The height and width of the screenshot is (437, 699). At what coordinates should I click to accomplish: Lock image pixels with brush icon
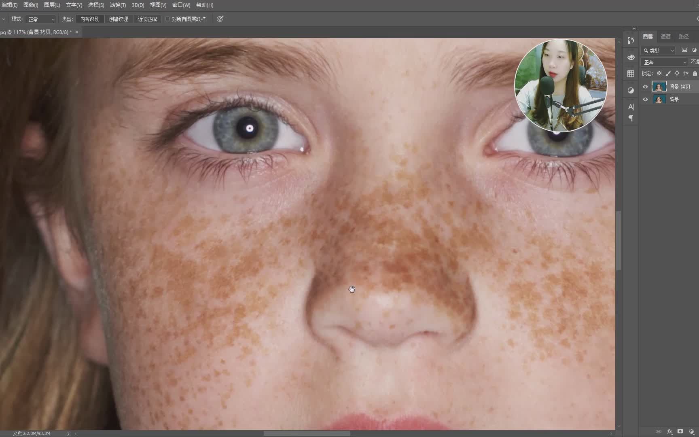coord(668,73)
